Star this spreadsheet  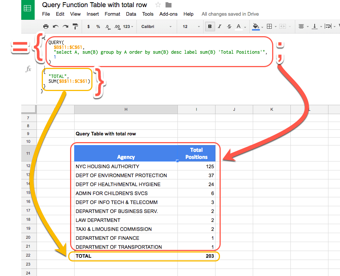(158, 5)
